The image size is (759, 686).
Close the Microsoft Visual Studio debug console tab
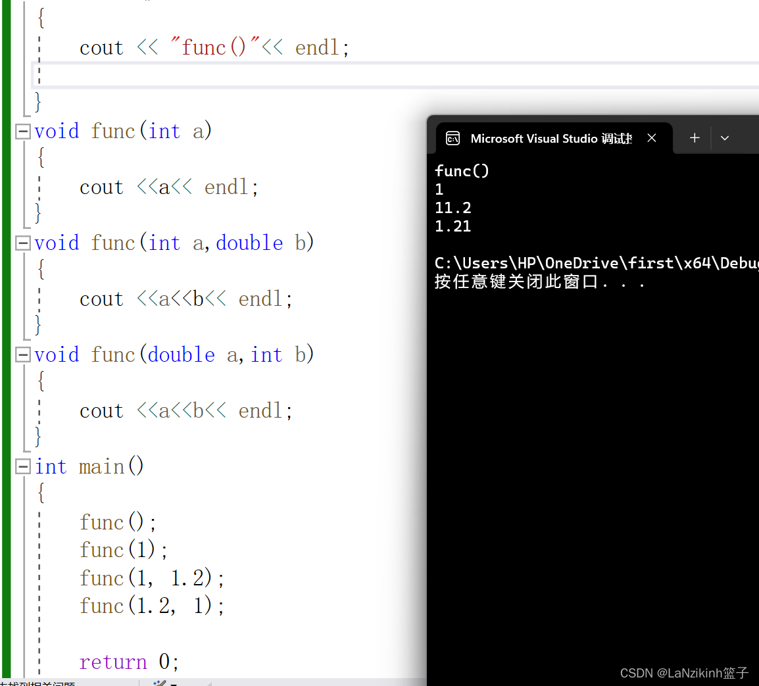(652, 138)
